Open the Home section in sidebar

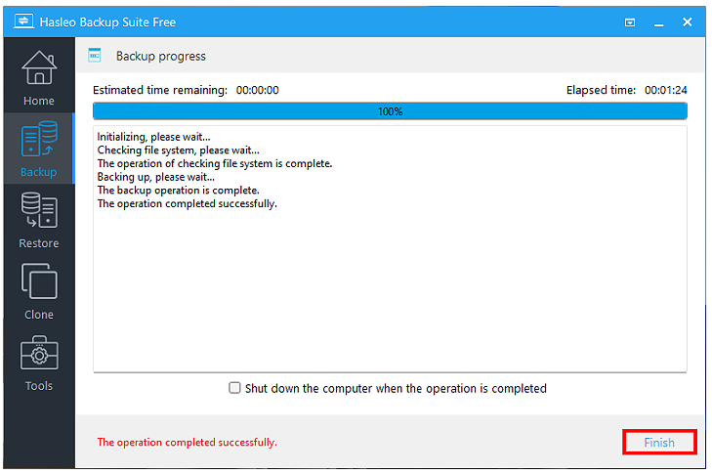click(39, 78)
